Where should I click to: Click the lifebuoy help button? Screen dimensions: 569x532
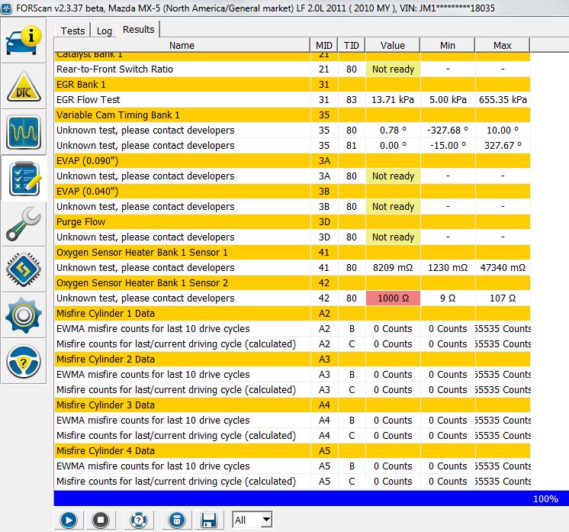point(139,520)
